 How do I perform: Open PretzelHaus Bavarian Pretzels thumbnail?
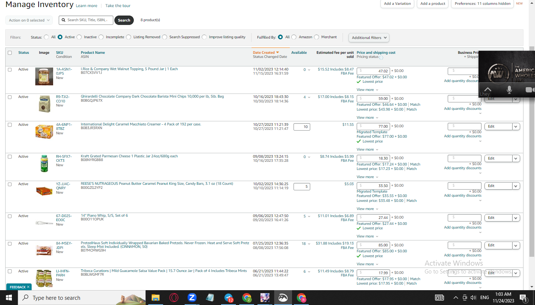(44, 250)
